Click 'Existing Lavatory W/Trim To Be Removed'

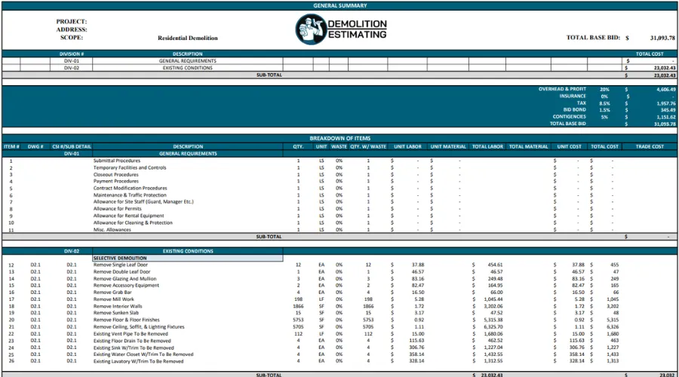pyautogui.click(x=139, y=361)
